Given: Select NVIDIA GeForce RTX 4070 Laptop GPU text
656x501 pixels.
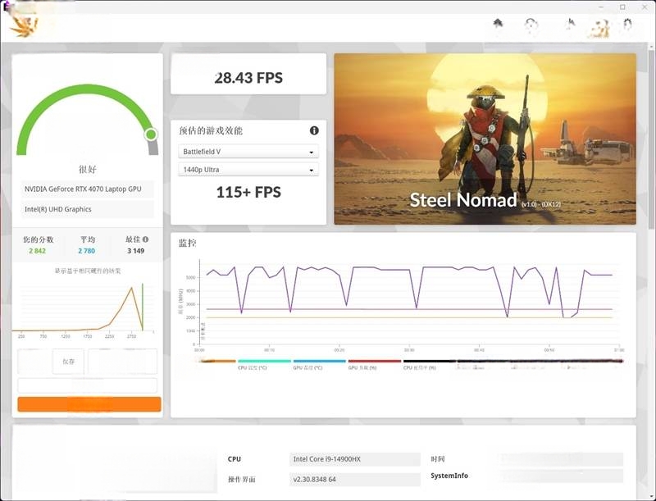Looking at the screenshot, I should [83, 189].
